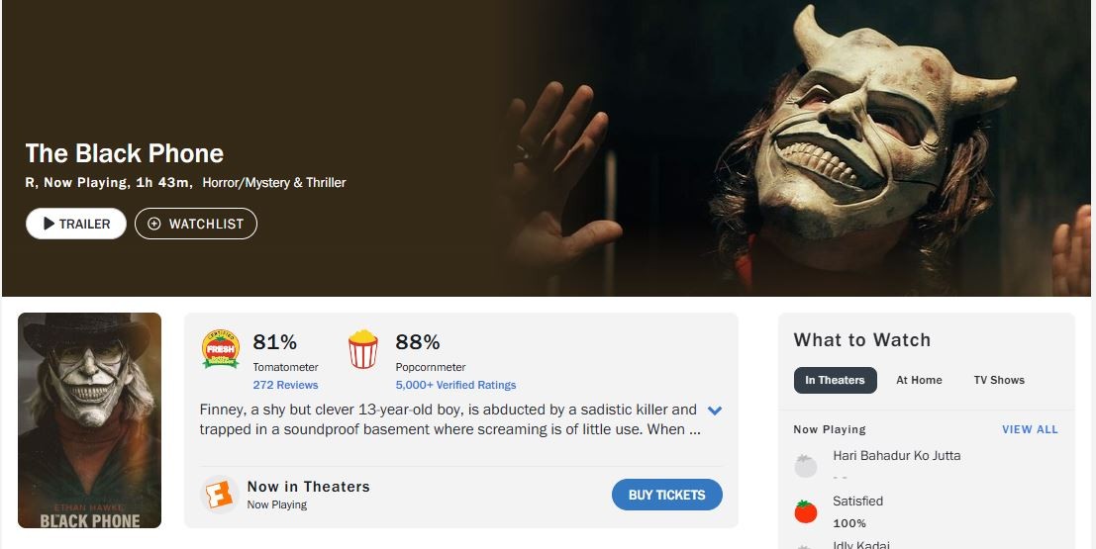Screen dimensions: 1096x549
Task: Switch to the At Home tab
Action: click(919, 380)
